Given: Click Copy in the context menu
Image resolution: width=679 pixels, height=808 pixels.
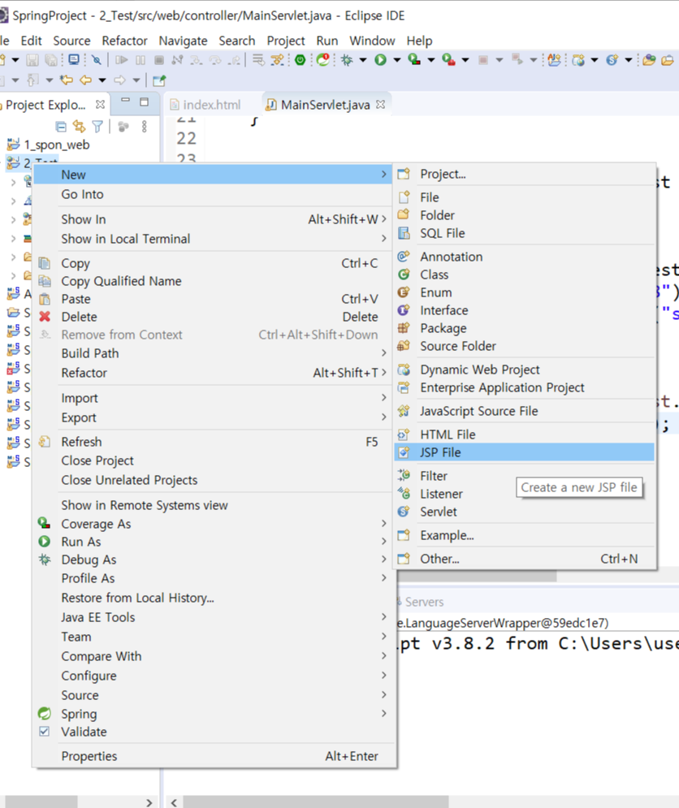Looking at the screenshot, I should [214, 263].
